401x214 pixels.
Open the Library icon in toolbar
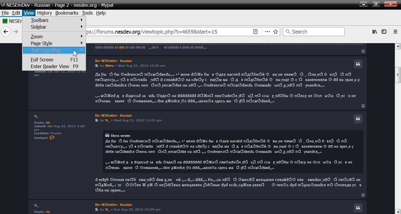coord(375,32)
